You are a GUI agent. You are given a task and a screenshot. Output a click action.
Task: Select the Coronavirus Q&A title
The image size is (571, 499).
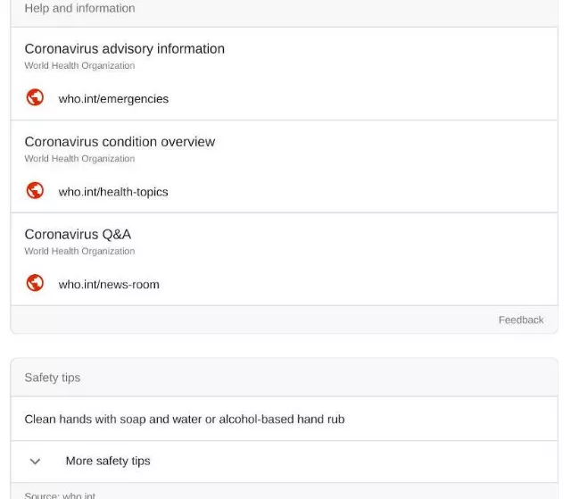pyautogui.click(x=78, y=234)
